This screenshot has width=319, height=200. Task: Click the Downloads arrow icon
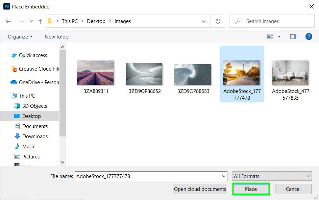coord(17,136)
